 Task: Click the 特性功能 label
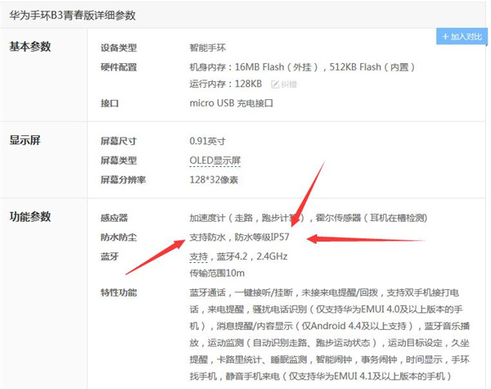pyautogui.click(x=119, y=292)
